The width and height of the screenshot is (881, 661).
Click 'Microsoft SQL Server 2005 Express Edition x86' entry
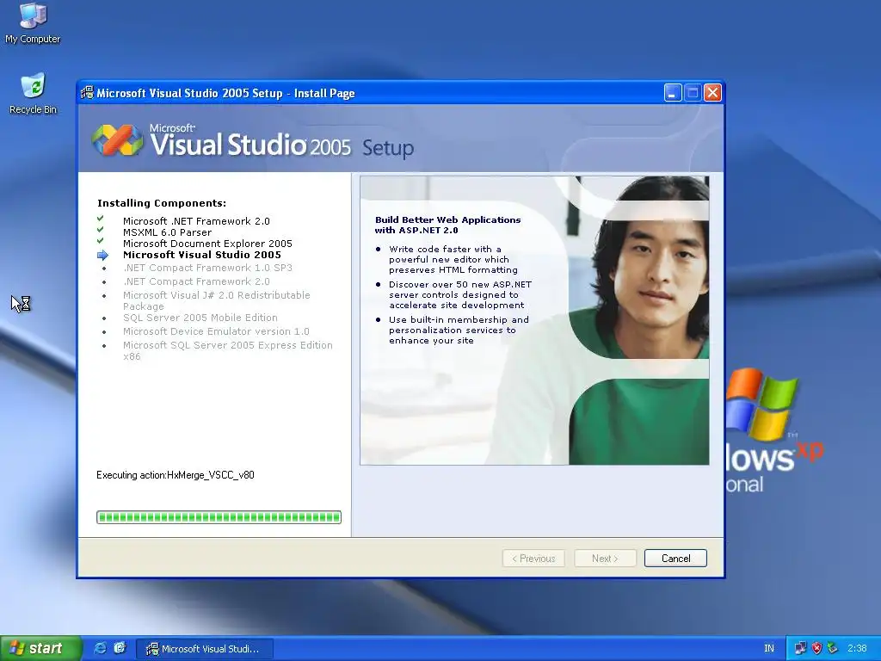[227, 351]
